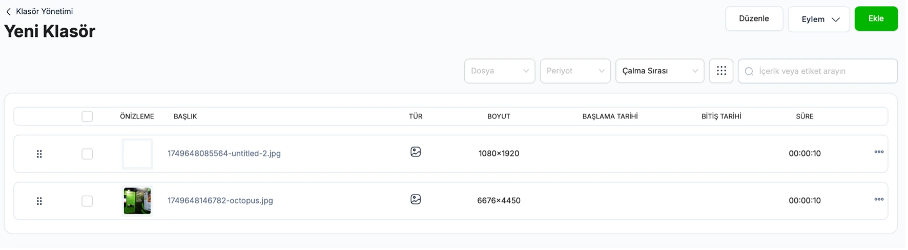Open the Dosya filter dropdown
This screenshot has width=908, height=250.
point(500,71)
